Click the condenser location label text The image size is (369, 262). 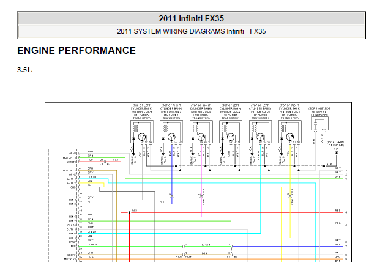[319, 112]
